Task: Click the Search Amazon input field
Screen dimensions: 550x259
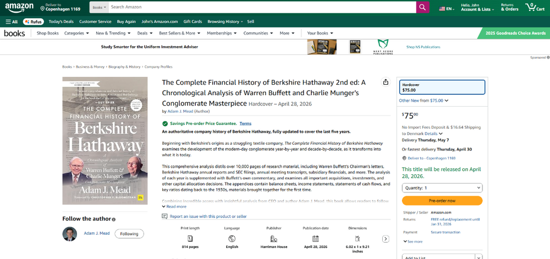Action: [262, 7]
